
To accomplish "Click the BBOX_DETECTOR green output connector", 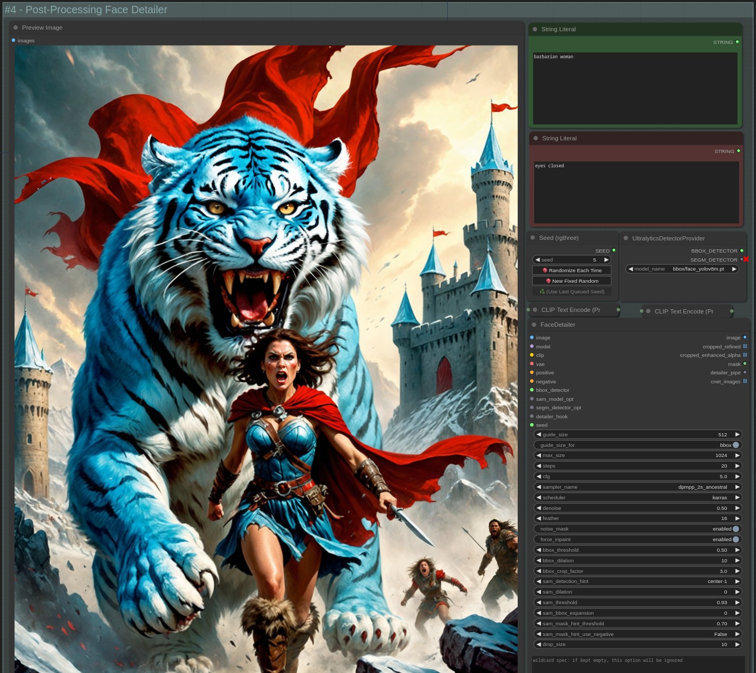I will [x=742, y=251].
